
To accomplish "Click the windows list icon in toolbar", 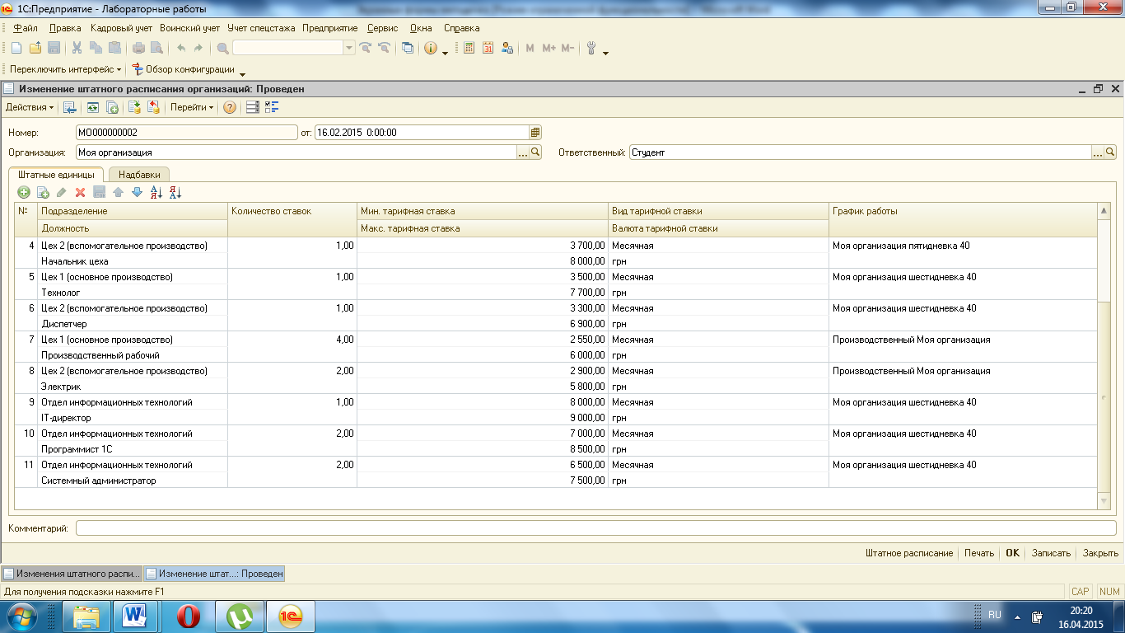I will pos(408,48).
